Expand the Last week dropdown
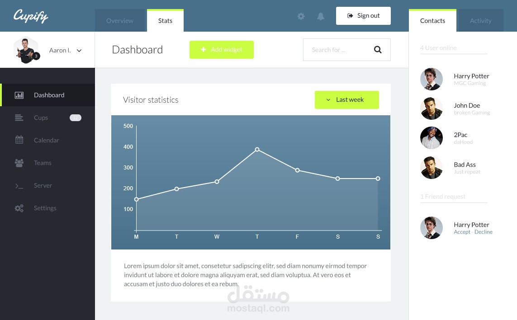The width and height of the screenshot is (517, 320). pyautogui.click(x=346, y=99)
